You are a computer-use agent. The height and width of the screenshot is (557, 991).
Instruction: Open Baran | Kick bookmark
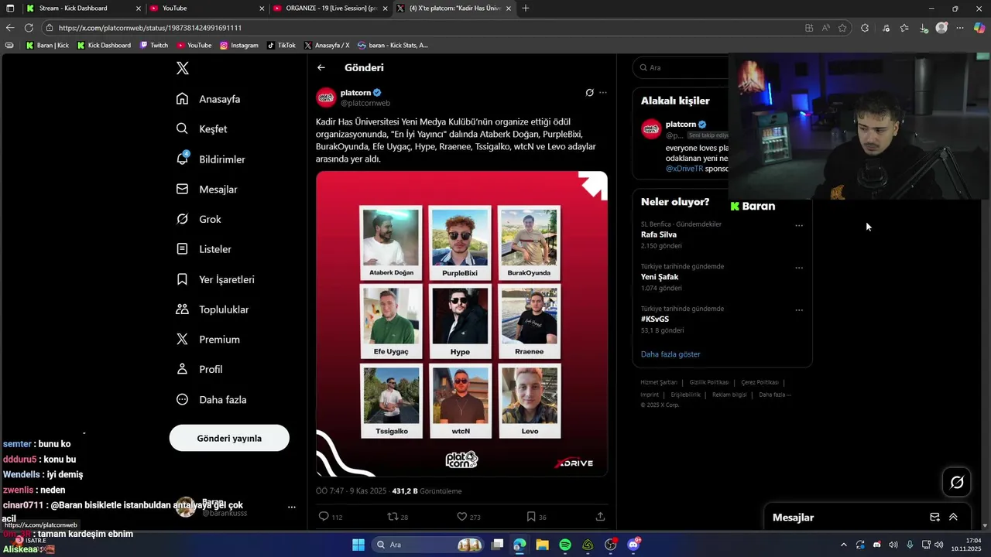tap(47, 46)
